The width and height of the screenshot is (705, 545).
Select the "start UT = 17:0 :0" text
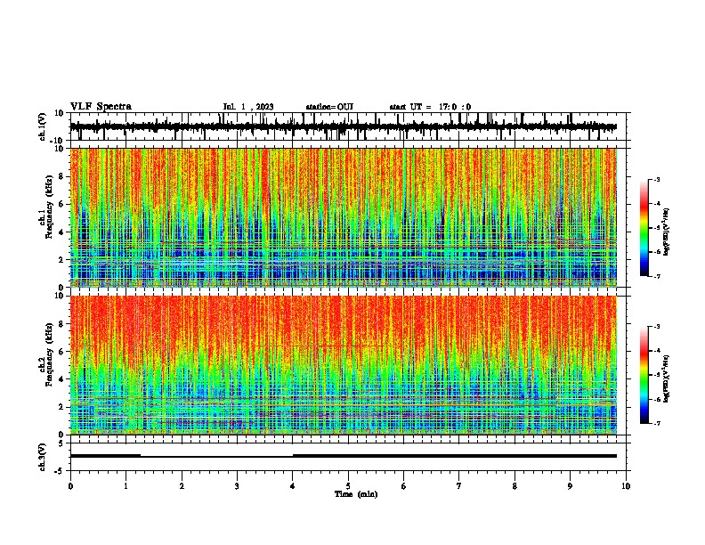tap(430, 107)
